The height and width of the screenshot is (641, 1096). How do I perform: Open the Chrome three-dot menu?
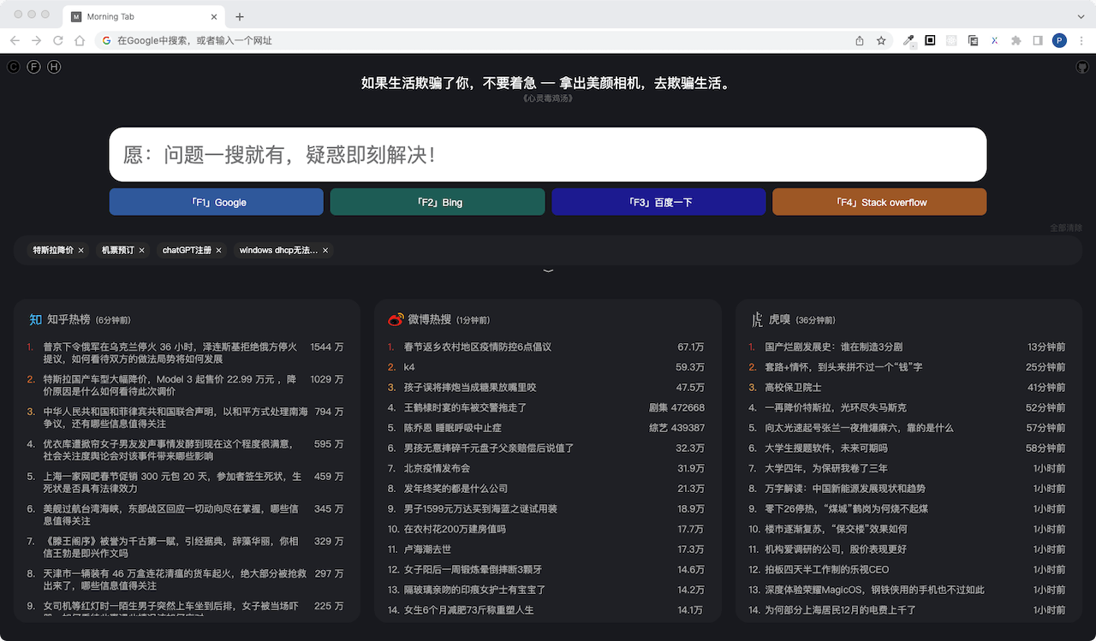pyautogui.click(x=1081, y=40)
